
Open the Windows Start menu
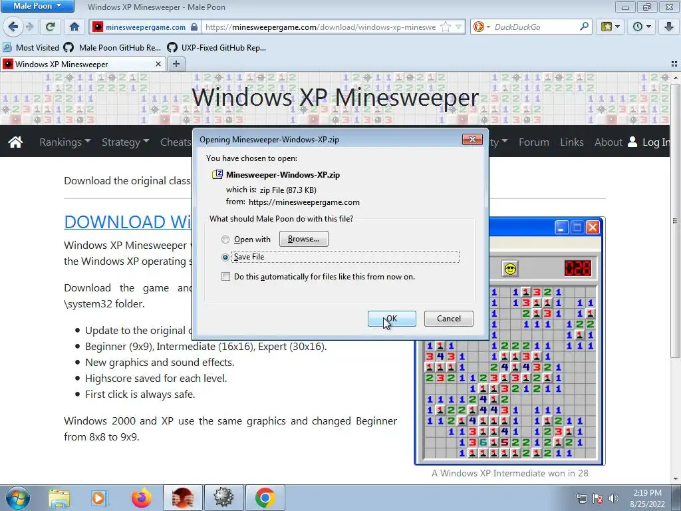click(17, 498)
